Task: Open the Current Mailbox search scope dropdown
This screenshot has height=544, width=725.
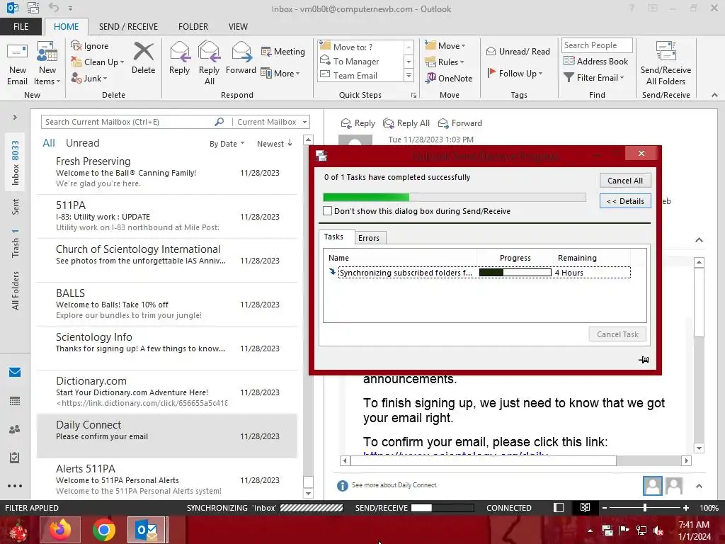Action: click(273, 122)
